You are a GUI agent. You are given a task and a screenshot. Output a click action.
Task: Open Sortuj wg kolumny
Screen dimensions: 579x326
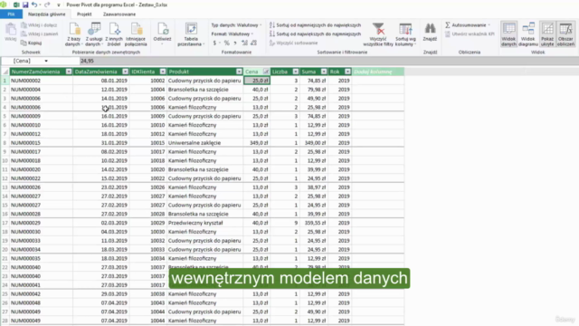[405, 34]
